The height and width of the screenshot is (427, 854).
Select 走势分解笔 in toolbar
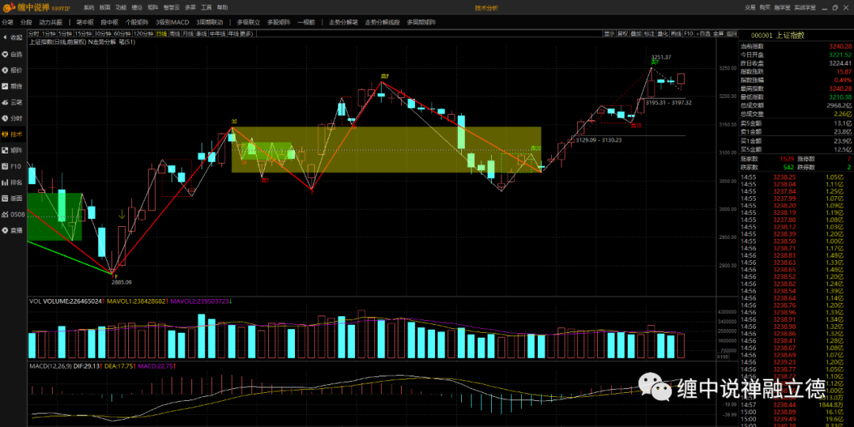[344, 22]
